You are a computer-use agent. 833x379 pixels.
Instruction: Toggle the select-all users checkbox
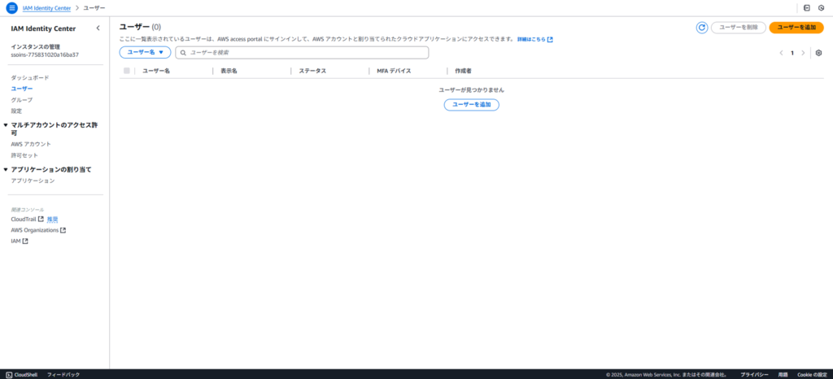pyautogui.click(x=126, y=71)
